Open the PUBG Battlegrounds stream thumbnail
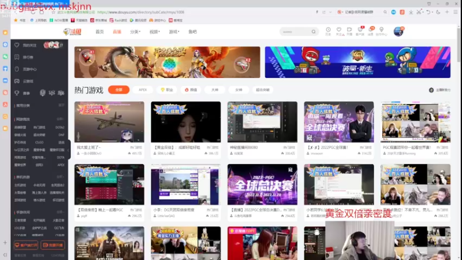Image resolution: width=462 pixels, height=260 pixels. (x=109, y=243)
